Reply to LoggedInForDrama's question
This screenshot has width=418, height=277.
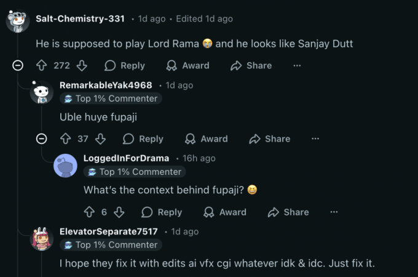[162, 212]
